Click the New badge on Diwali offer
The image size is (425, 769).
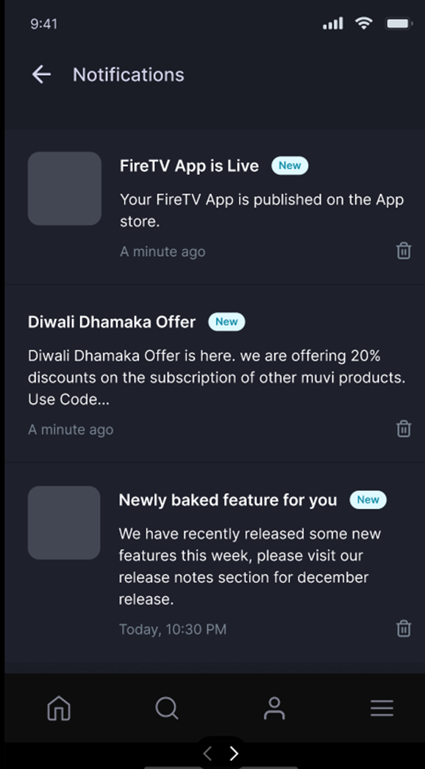[226, 322]
